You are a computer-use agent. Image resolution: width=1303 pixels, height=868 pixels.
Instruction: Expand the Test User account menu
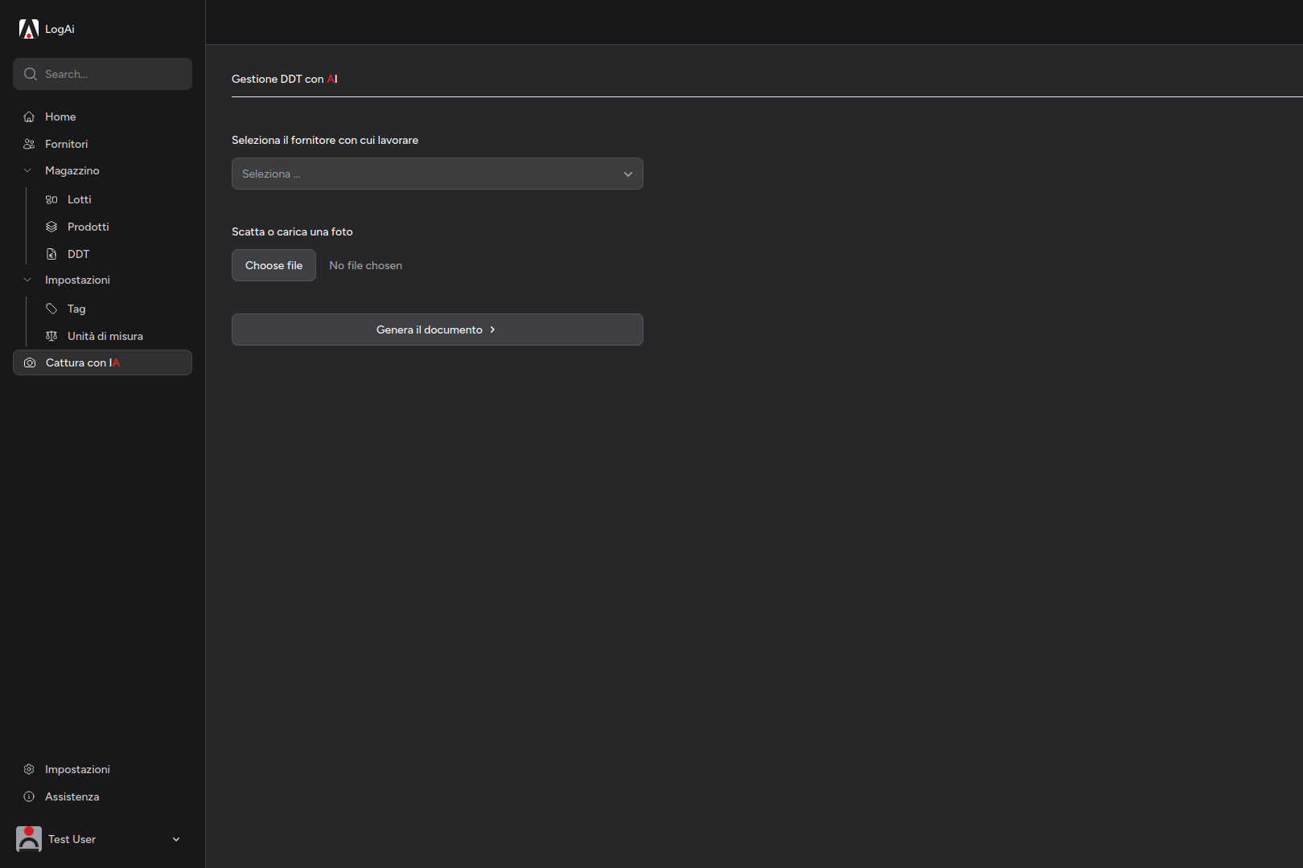[x=176, y=839]
